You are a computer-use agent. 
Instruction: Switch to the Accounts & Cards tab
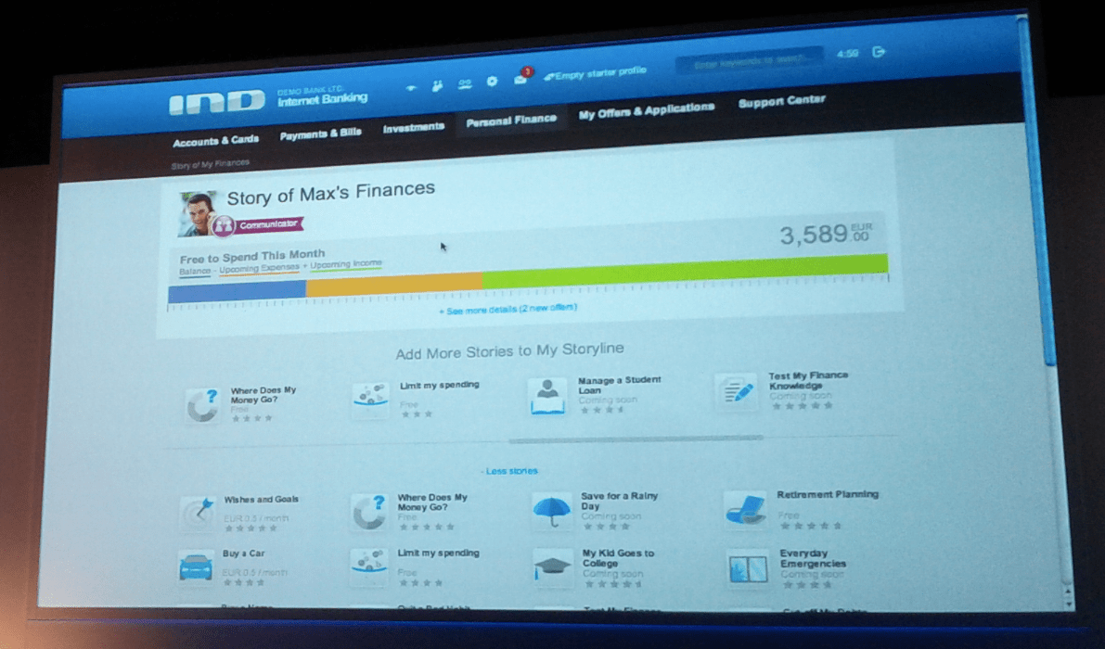tap(215, 141)
